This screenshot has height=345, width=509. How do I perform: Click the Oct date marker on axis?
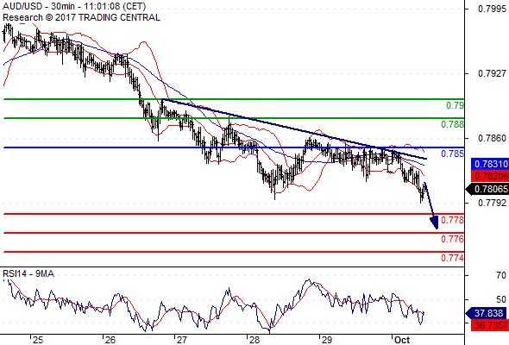click(x=402, y=340)
